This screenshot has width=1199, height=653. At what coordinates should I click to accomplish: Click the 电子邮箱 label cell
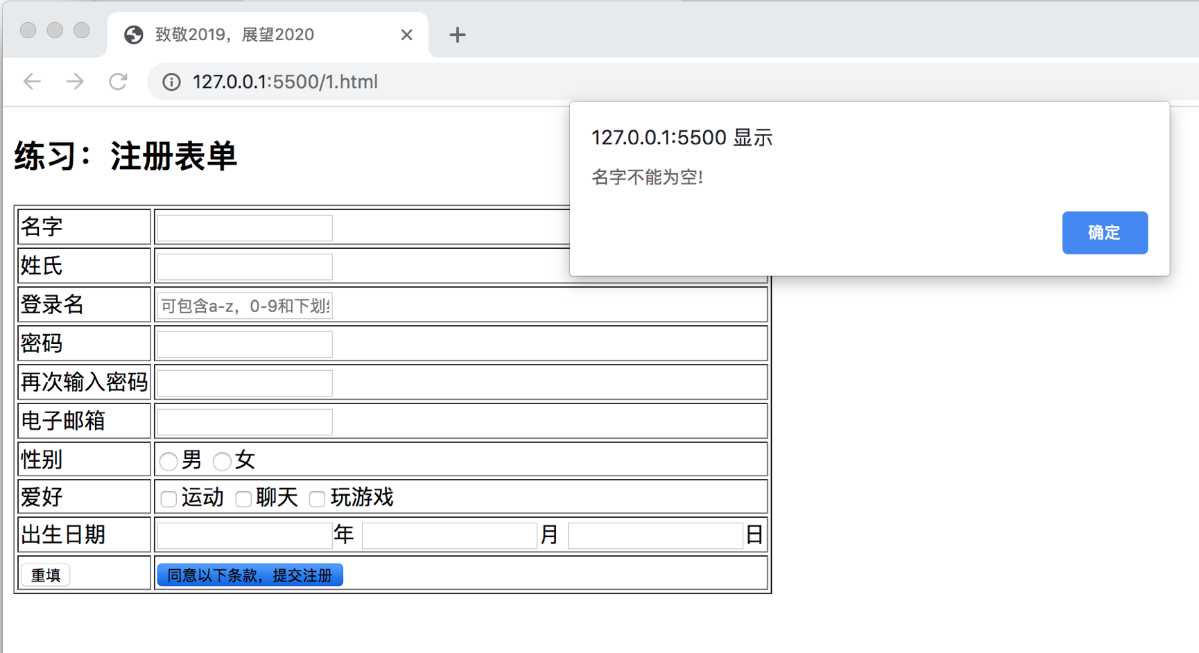84,421
